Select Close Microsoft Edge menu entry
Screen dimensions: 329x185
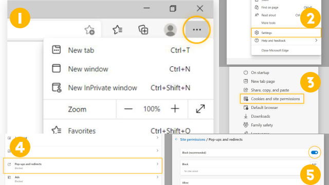point(286,50)
